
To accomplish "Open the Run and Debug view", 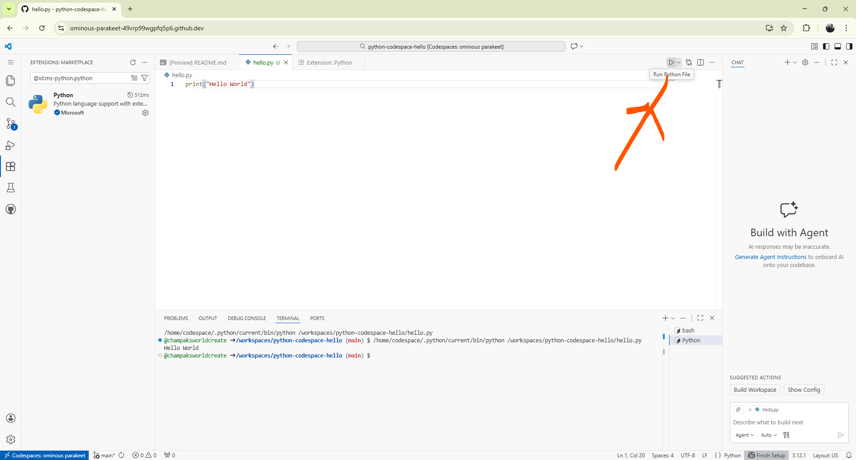I will point(11,145).
